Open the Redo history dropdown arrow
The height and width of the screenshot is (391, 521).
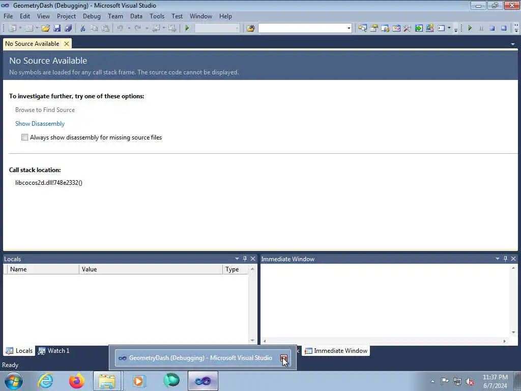pos(147,29)
